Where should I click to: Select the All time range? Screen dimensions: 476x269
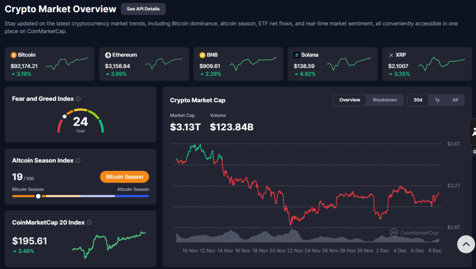click(x=455, y=100)
